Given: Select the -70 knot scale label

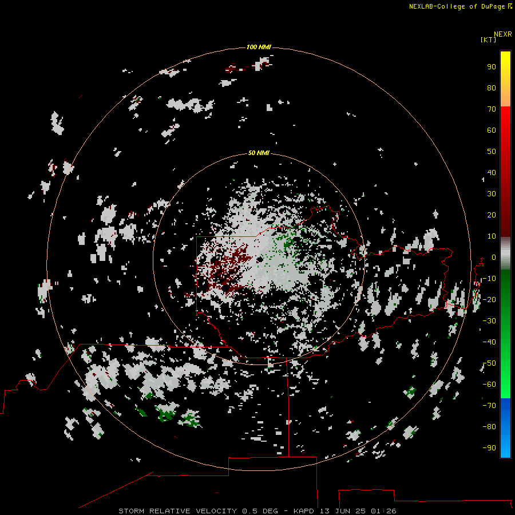Looking at the screenshot, I should (x=489, y=406).
